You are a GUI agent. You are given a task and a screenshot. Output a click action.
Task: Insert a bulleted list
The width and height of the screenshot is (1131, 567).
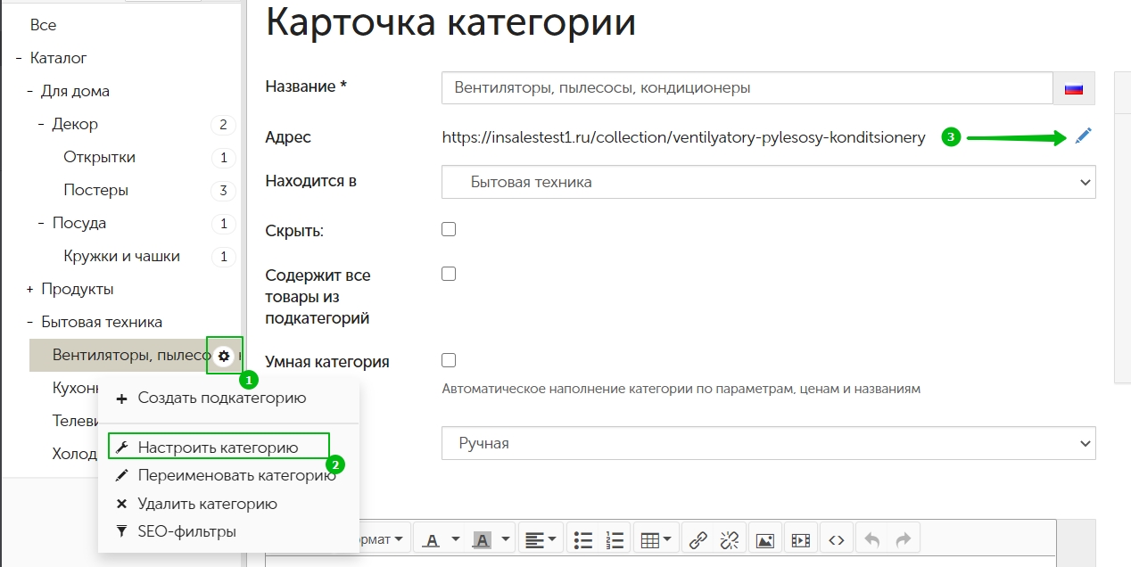click(583, 539)
